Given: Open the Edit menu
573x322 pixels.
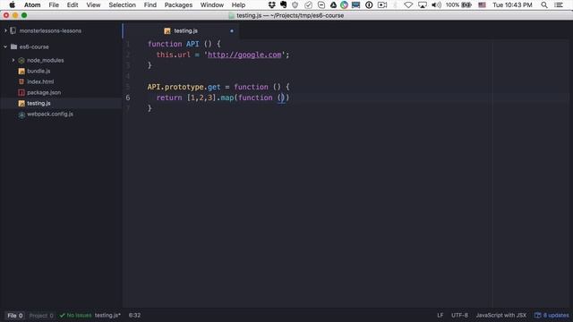Looking at the screenshot, I should click(x=73, y=4).
